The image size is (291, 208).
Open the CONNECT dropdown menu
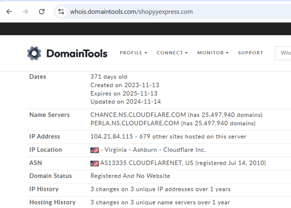(x=172, y=53)
